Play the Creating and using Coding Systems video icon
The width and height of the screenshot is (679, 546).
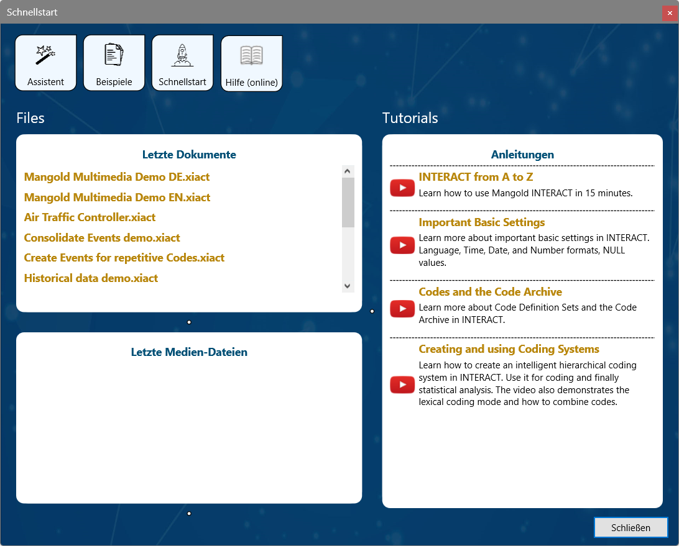tap(402, 384)
